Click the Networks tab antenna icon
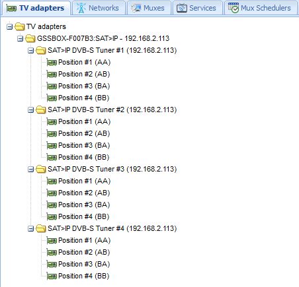This screenshot has width=299, height=287. pyautogui.click(x=81, y=8)
